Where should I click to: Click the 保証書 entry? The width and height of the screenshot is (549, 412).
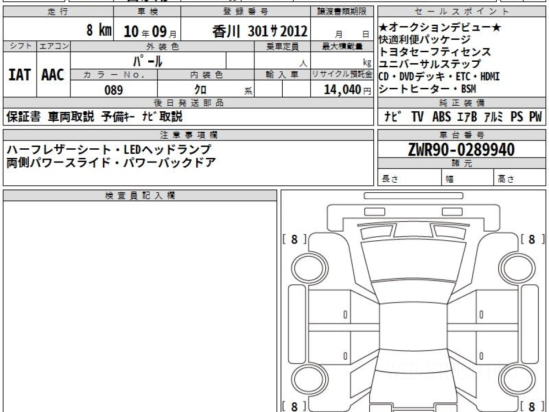pos(24,117)
